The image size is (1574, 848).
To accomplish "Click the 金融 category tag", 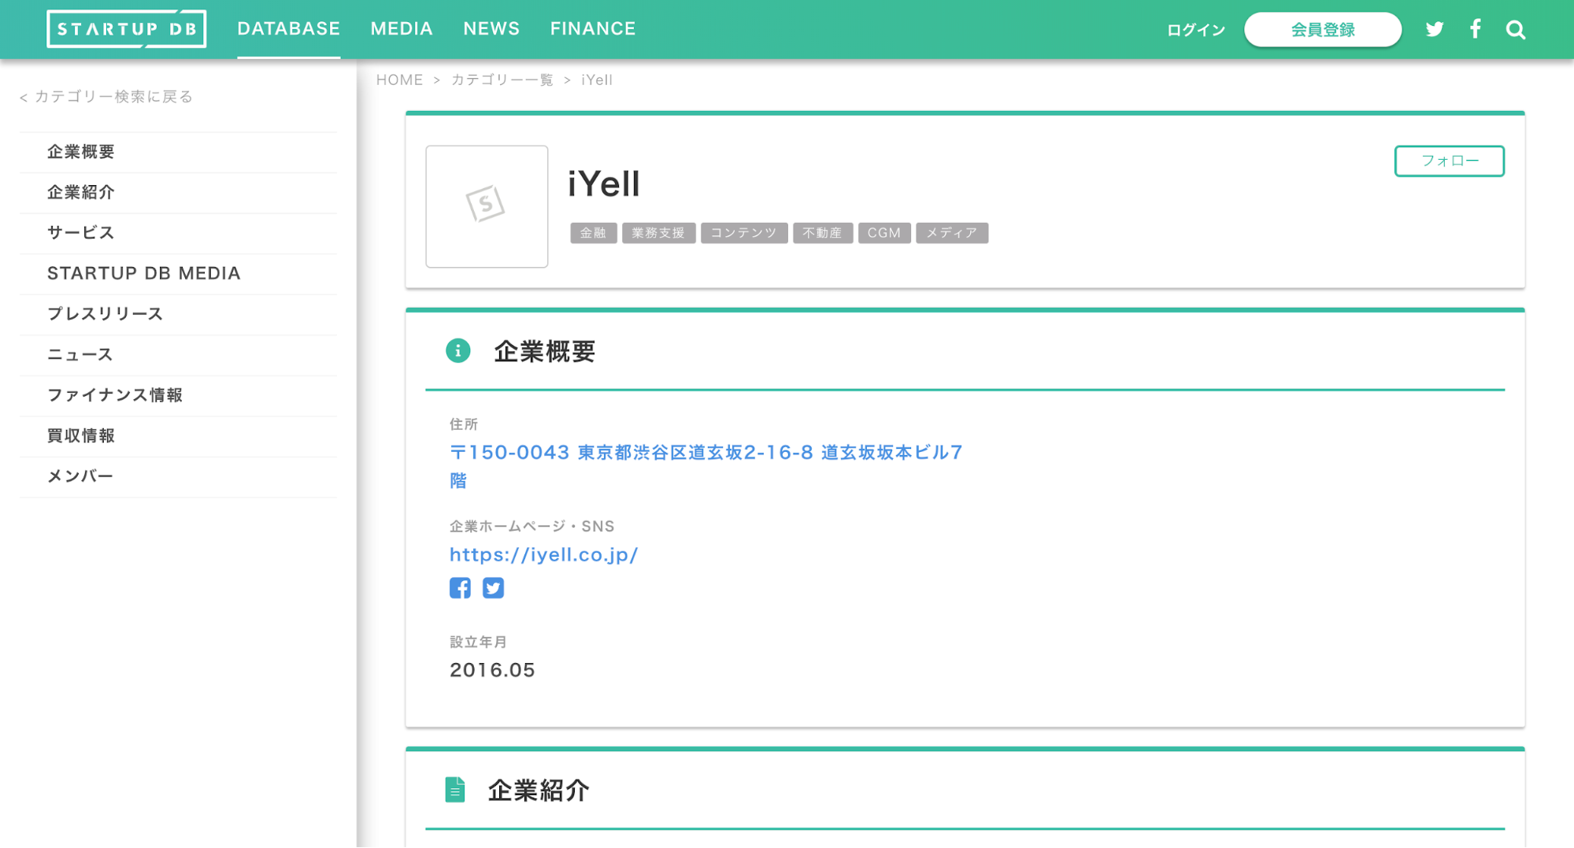I will 594,233.
